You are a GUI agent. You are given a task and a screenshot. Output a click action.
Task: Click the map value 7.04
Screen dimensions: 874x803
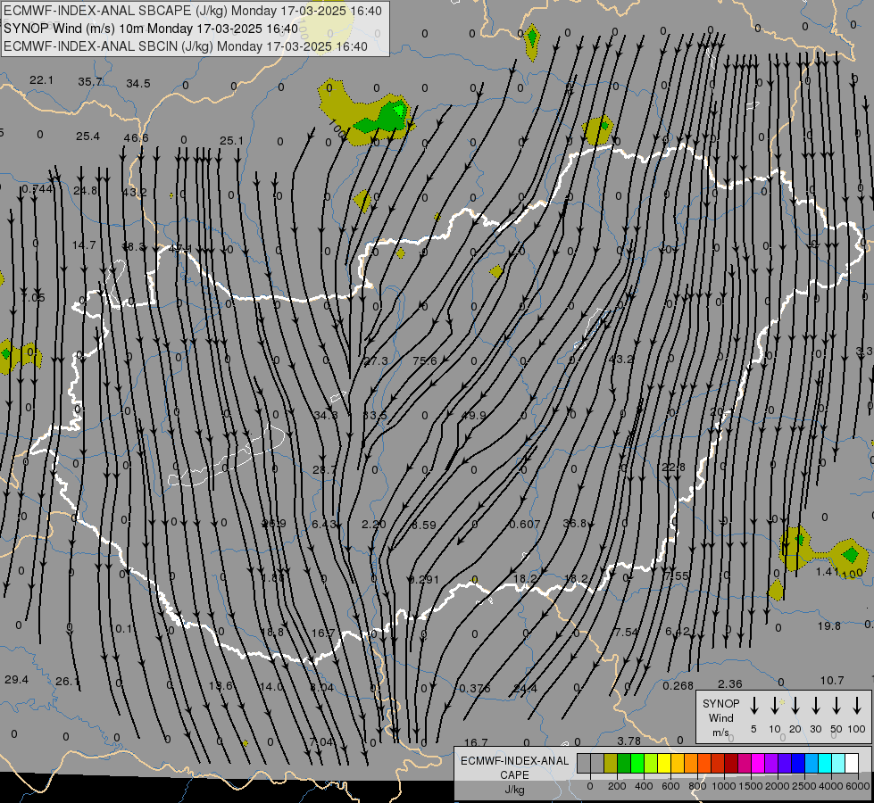point(321,741)
